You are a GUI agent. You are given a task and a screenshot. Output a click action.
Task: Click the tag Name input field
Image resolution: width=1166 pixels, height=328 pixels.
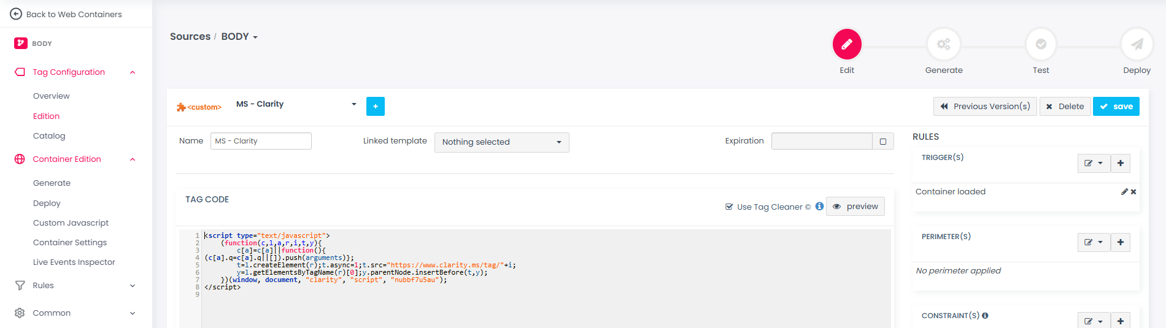(261, 141)
